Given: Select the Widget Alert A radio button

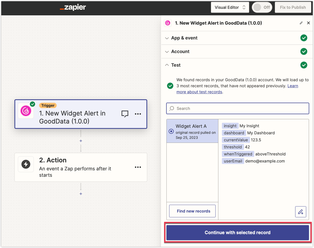Looking at the screenshot, I should pos(171,131).
